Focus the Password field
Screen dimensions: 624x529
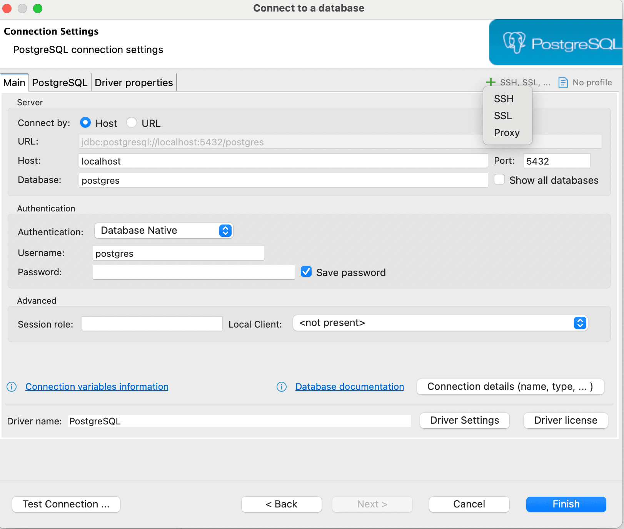coord(194,273)
